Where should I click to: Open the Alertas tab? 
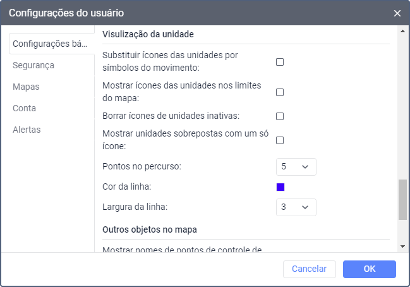click(27, 130)
